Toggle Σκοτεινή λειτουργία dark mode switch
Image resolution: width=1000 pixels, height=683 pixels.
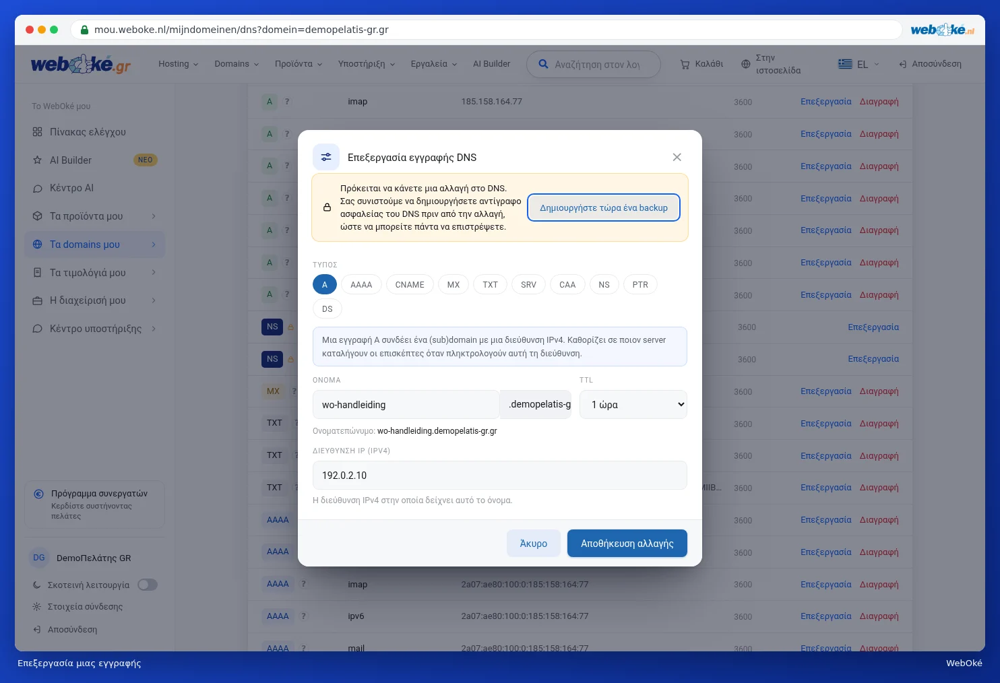148,585
